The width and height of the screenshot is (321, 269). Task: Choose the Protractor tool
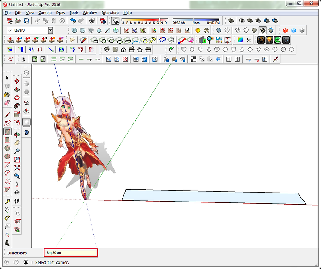(x=8, y=219)
